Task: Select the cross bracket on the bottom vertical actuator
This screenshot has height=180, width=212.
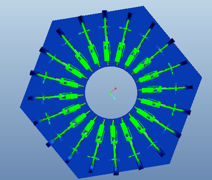Action: [114, 159]
